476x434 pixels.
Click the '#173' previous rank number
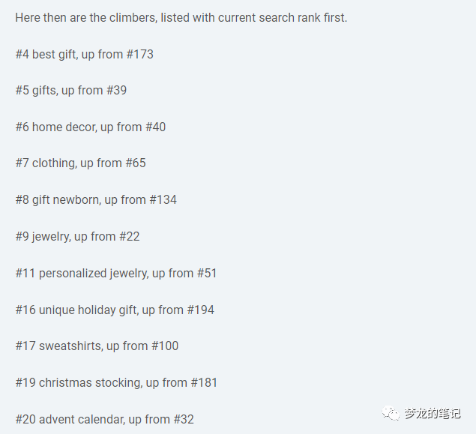(140, 54)
